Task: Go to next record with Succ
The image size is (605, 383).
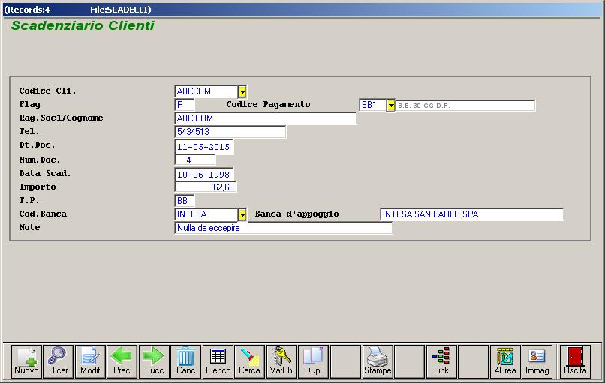Action: [154, 361]
